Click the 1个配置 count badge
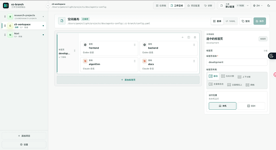276x150 pixels. pyautogui.click(x=240, y=6)
